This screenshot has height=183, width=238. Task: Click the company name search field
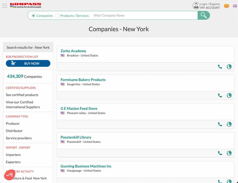tap(144, 15)
